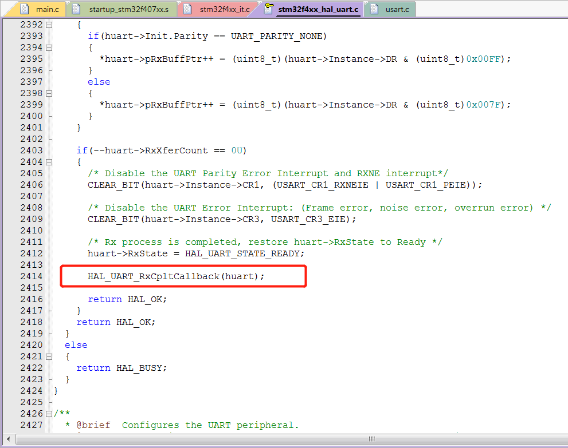Switch to the stm32f4xx_it.c tab

[x=217, y=9]
